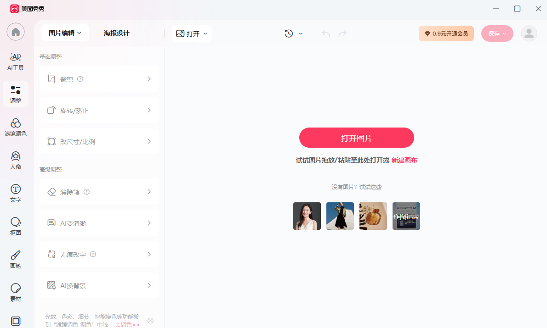
Task: Click the red 打开图片 button
Action: (x=356, y=138)
